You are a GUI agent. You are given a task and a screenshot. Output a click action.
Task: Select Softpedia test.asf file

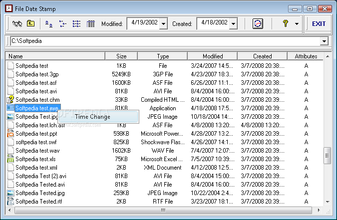point(36,83)
